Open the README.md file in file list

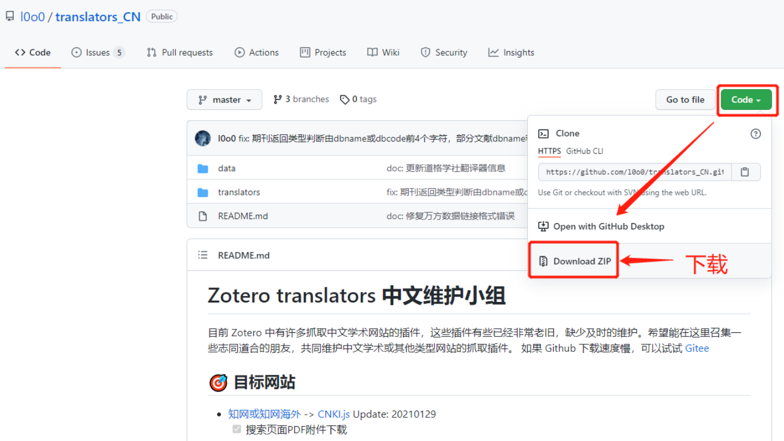pos(243,216)
